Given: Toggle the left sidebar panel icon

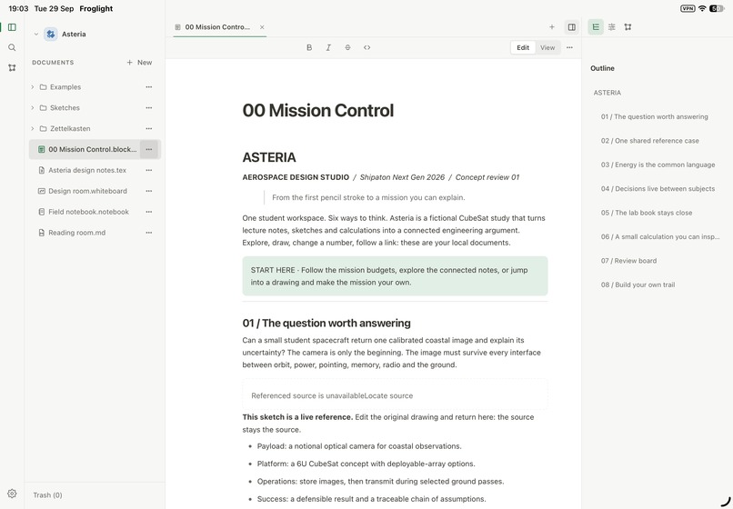Looking at the screenshot, I should coord(12,27).
